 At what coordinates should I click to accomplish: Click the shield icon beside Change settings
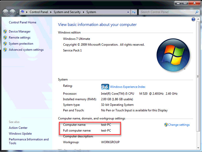166,125
